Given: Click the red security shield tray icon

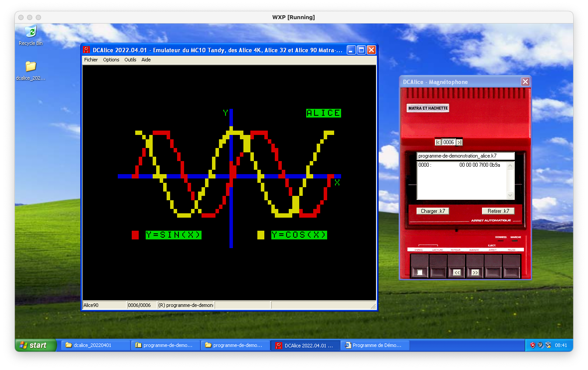Looking at the screenshot, I should [533, 345].
